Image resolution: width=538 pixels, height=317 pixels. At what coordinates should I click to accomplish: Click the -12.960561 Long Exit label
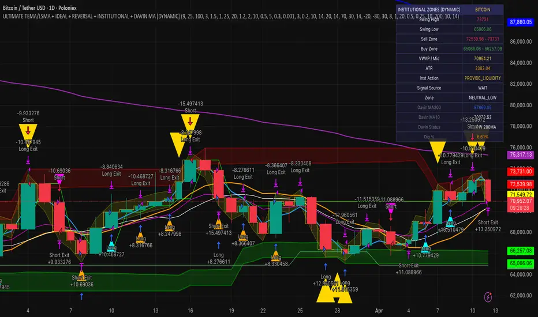click(x=345, y=218)
